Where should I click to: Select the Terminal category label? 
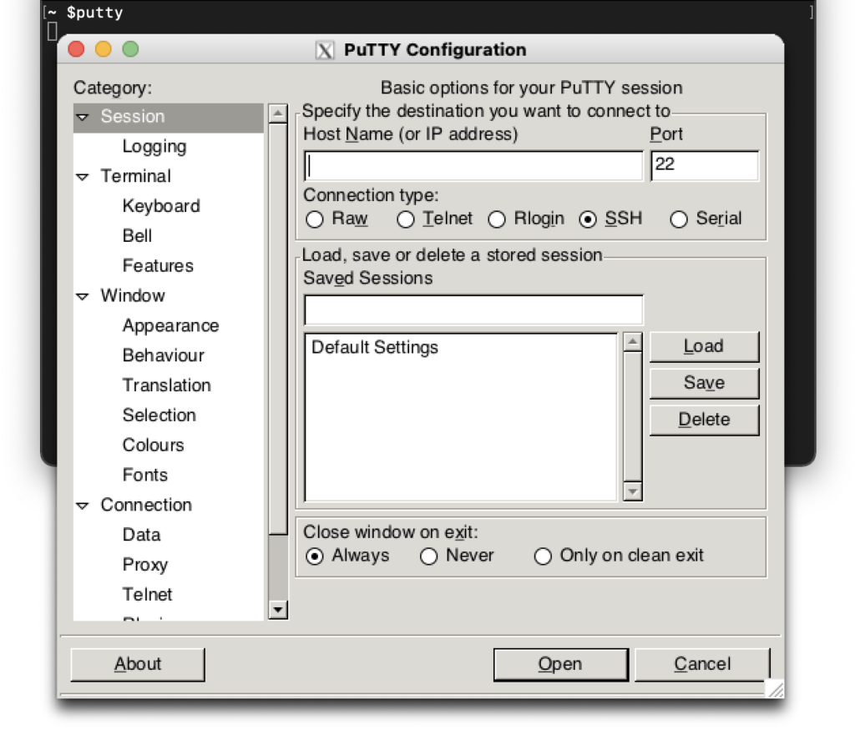click(136, 177)
